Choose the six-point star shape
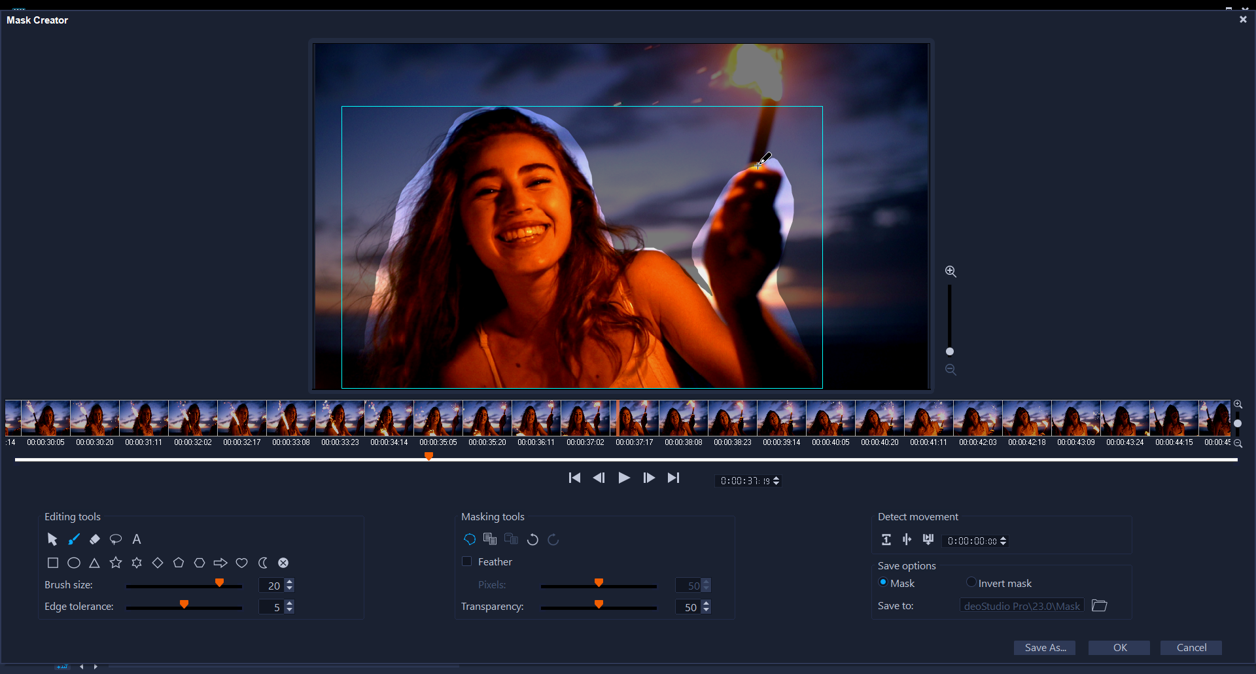Viewport: 1256px width, 674px height. [137, 563]
